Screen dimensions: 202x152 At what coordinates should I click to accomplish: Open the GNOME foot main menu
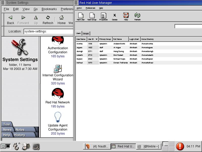click(16, 146)
